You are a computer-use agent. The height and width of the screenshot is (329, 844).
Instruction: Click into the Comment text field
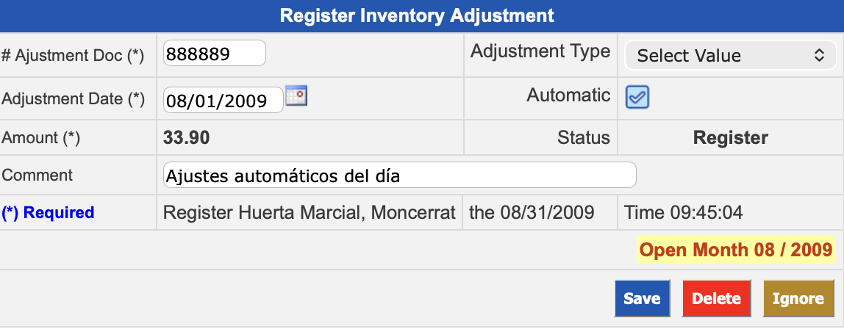(399, 176)
